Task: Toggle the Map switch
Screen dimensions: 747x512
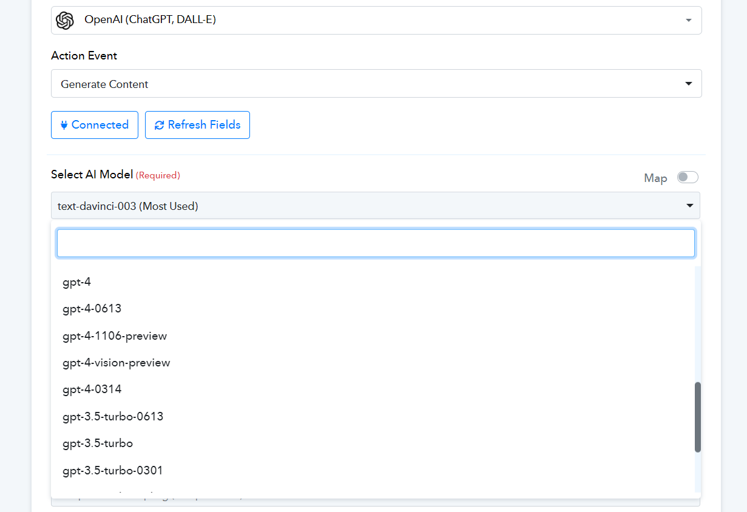Action: (x=688, y=177)
